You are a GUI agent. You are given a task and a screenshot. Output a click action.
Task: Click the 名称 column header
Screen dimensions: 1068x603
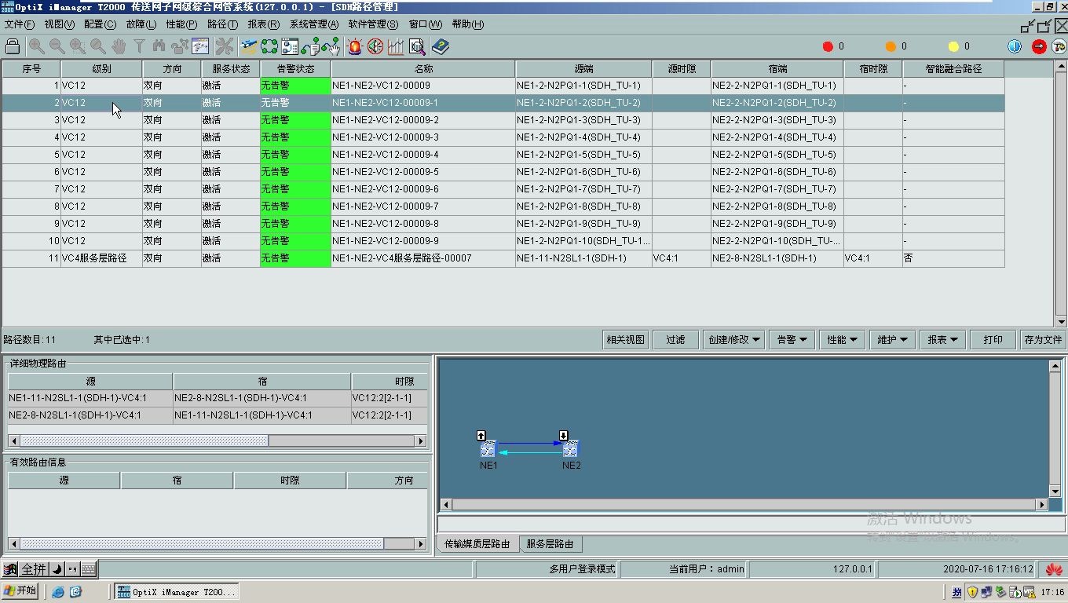point(423,69)
